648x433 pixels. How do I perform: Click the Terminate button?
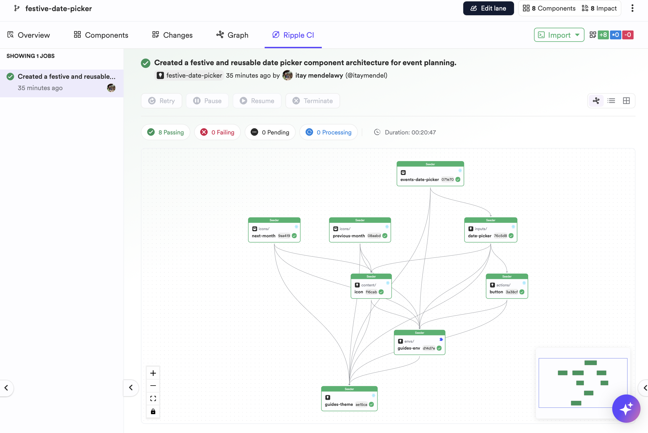pos(313,101)
